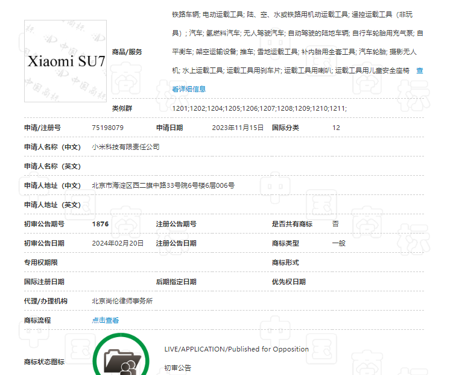The height and width of the screenshot is (375, 465).
Task: Click the 商标形式 label
Action: [286, 262]
